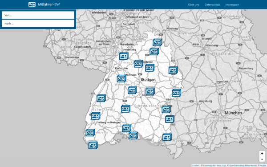Open the P+M marker near Reutlingen
This screenshot has width=267, height=167.
(x=150, y=92)
